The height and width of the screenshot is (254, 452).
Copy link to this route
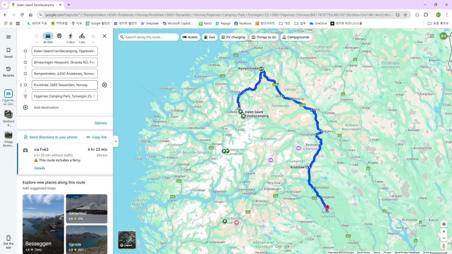coord(96,137)
